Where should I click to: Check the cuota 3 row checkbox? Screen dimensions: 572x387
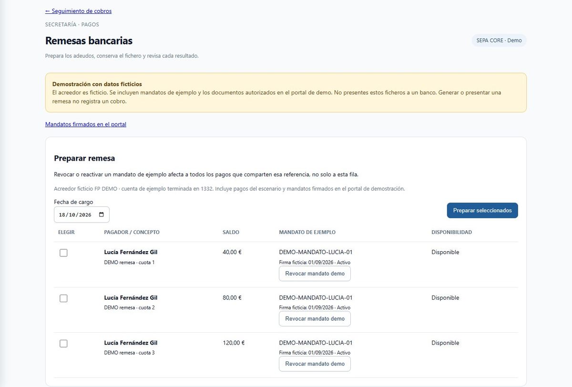[63, 344]
